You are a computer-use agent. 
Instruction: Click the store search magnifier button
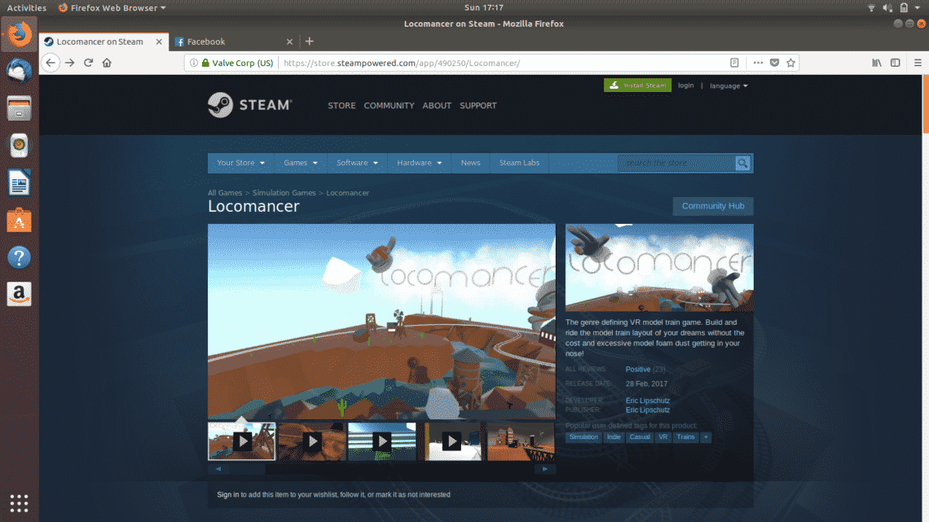point(742,163)
